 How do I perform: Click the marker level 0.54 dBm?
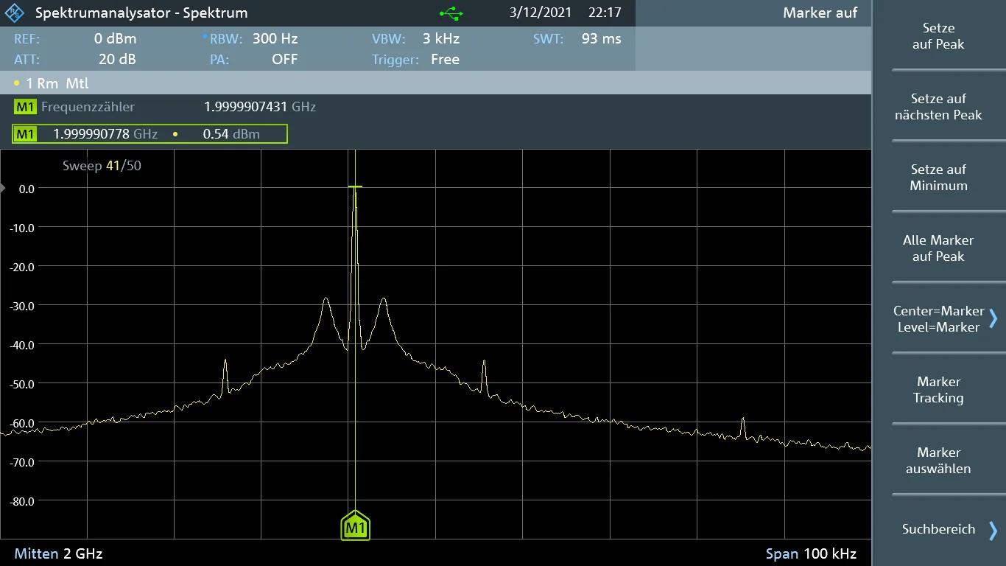click(x=231, y=134)
